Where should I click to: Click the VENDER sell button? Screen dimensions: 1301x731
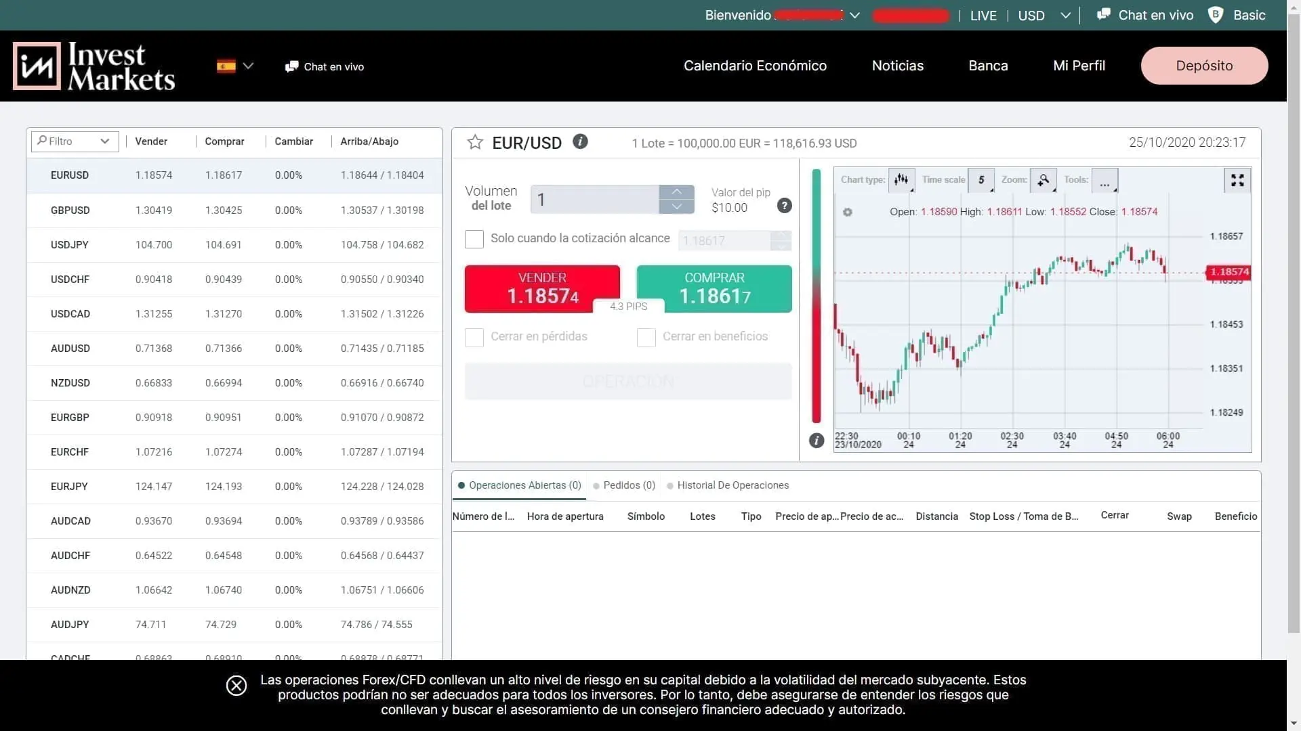(x=542, y=289)
